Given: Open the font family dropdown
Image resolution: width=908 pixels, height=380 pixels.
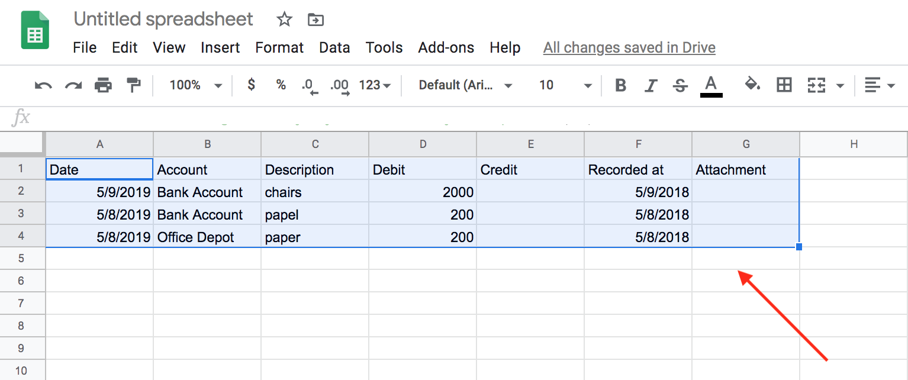Looking at the screenshot, I should tap(463, 85).
